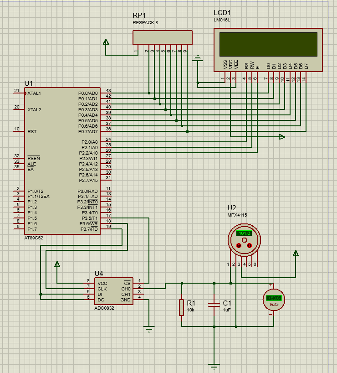Select the RP1 reference label

[x=139, y=16]
